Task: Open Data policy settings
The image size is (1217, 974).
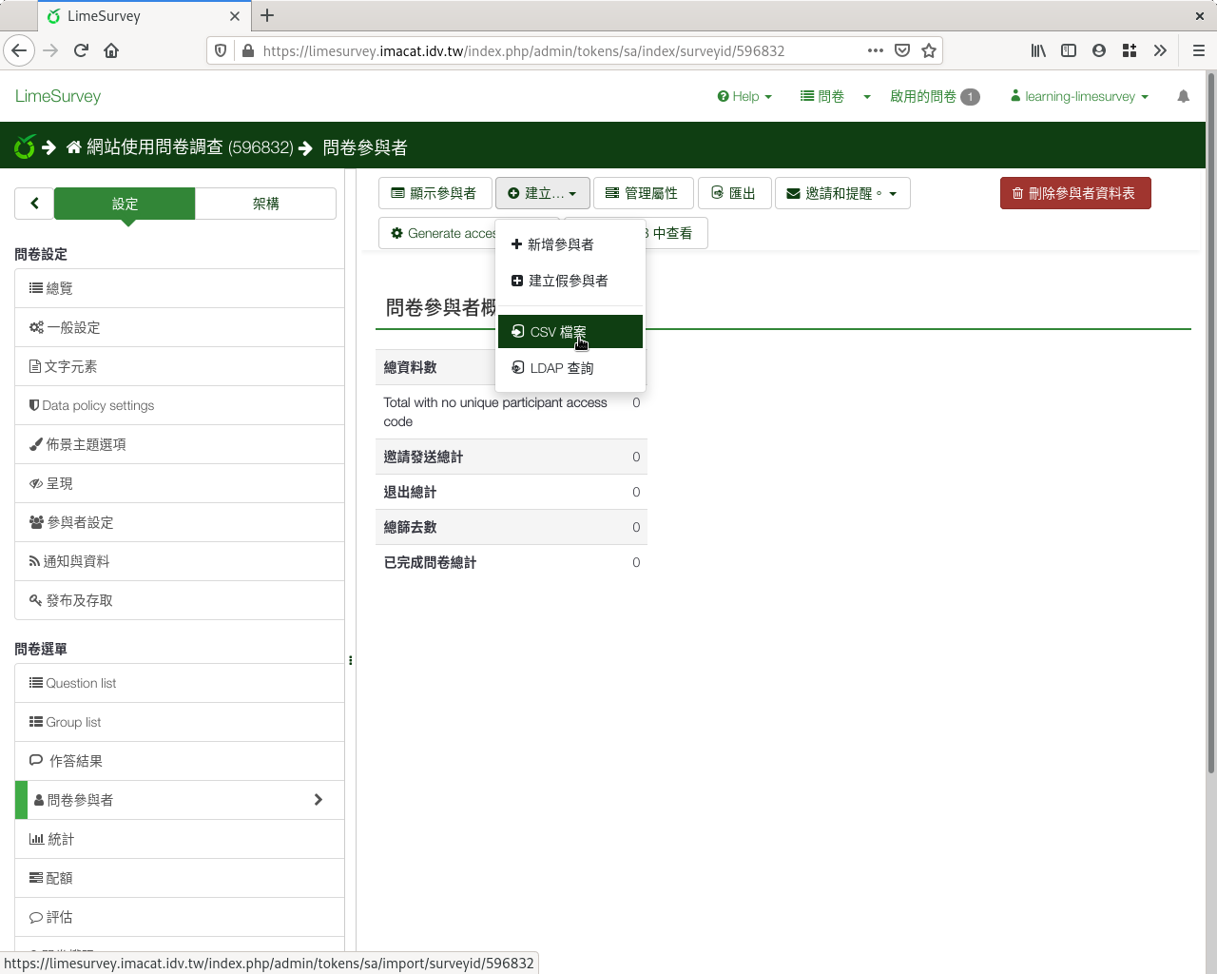Action: tap(180, 405)
